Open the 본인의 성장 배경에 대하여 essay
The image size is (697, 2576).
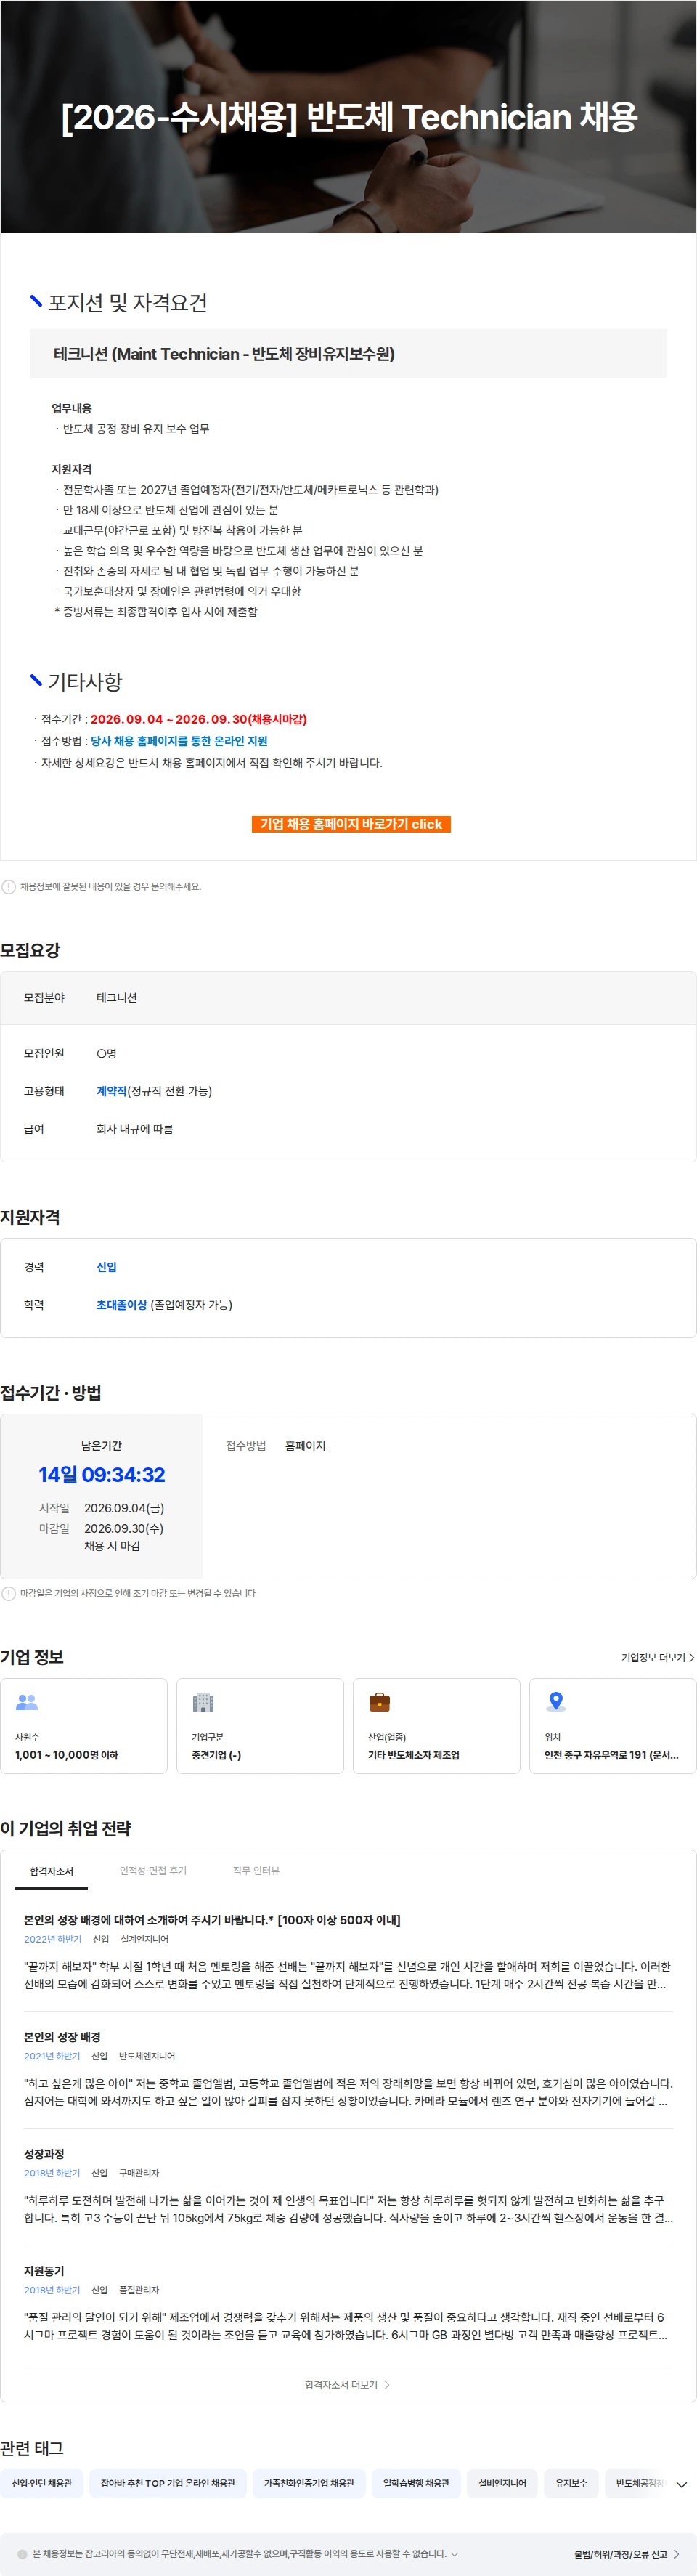click(x=212, y=1920)
